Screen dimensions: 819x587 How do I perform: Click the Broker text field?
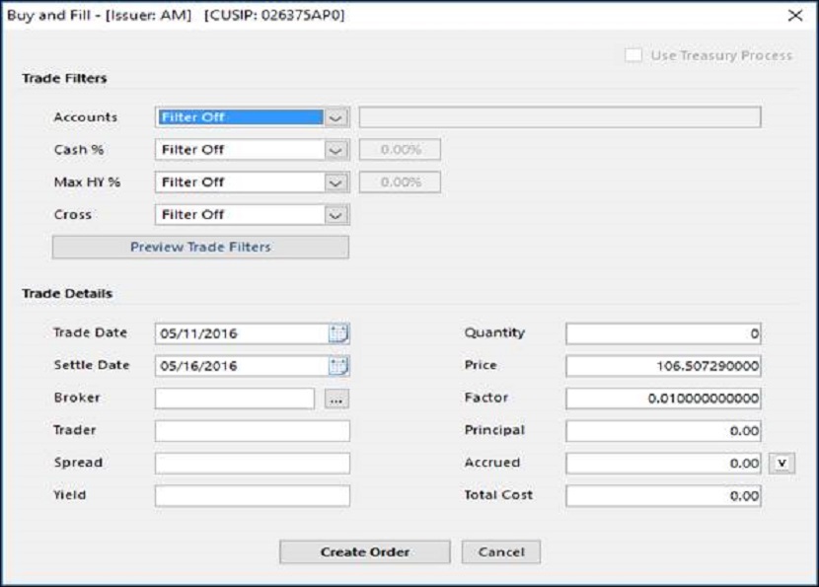[x=235, y=399]
